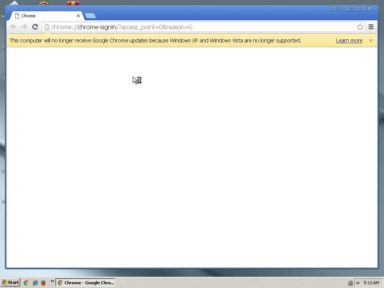
Task: Open a new tab with the new-tab button
Action: click(90, 16)
